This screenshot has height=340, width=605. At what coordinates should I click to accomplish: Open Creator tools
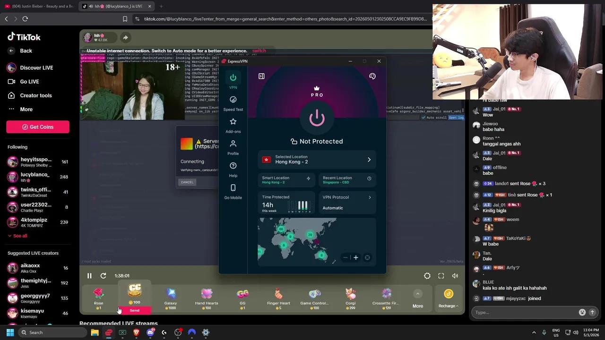(30, 95)
